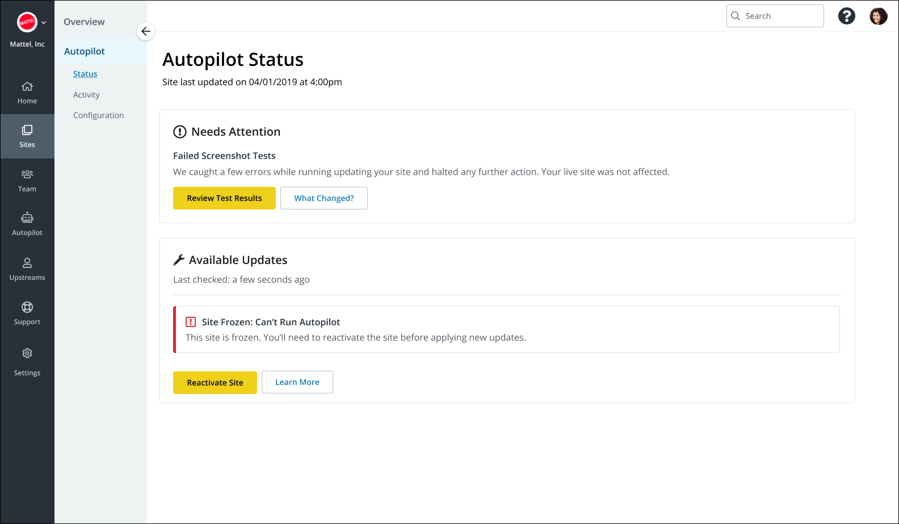Open the Team page icon
Viewport: 899px width, 524px height.
tap(27, 174)
